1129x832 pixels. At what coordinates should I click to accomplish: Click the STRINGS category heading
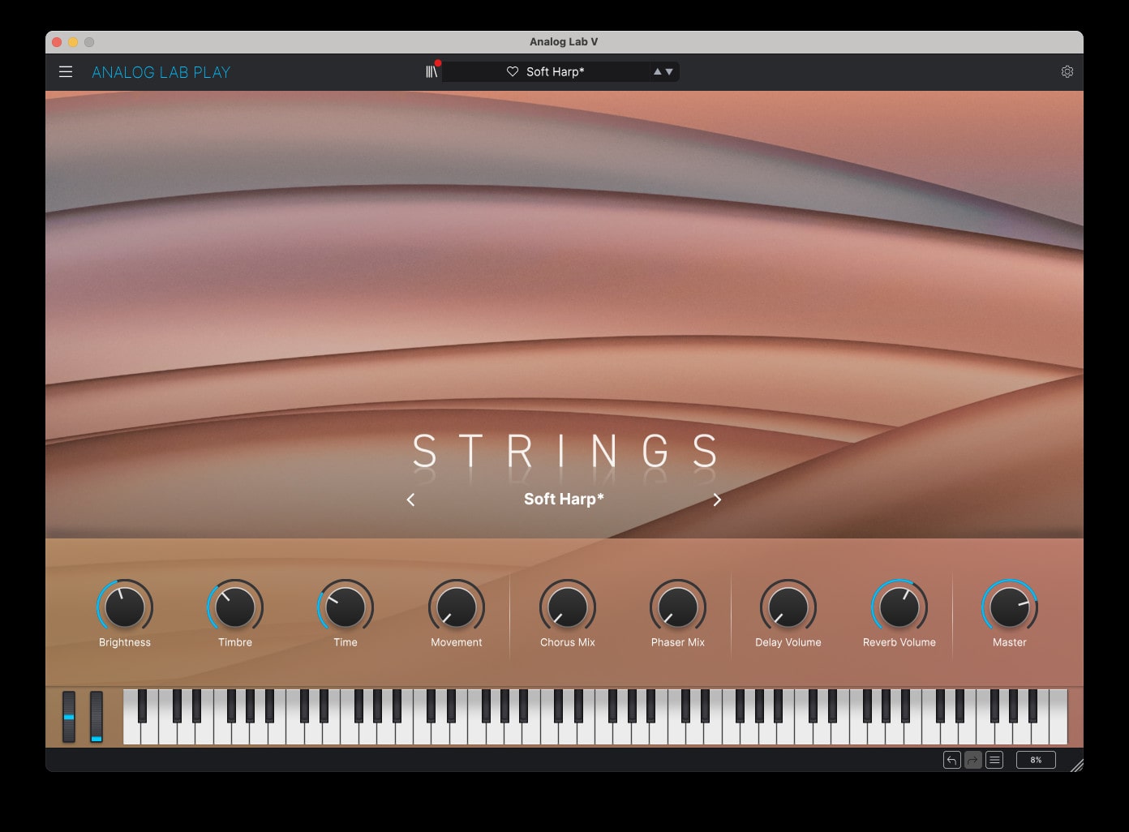pos(565,451)
